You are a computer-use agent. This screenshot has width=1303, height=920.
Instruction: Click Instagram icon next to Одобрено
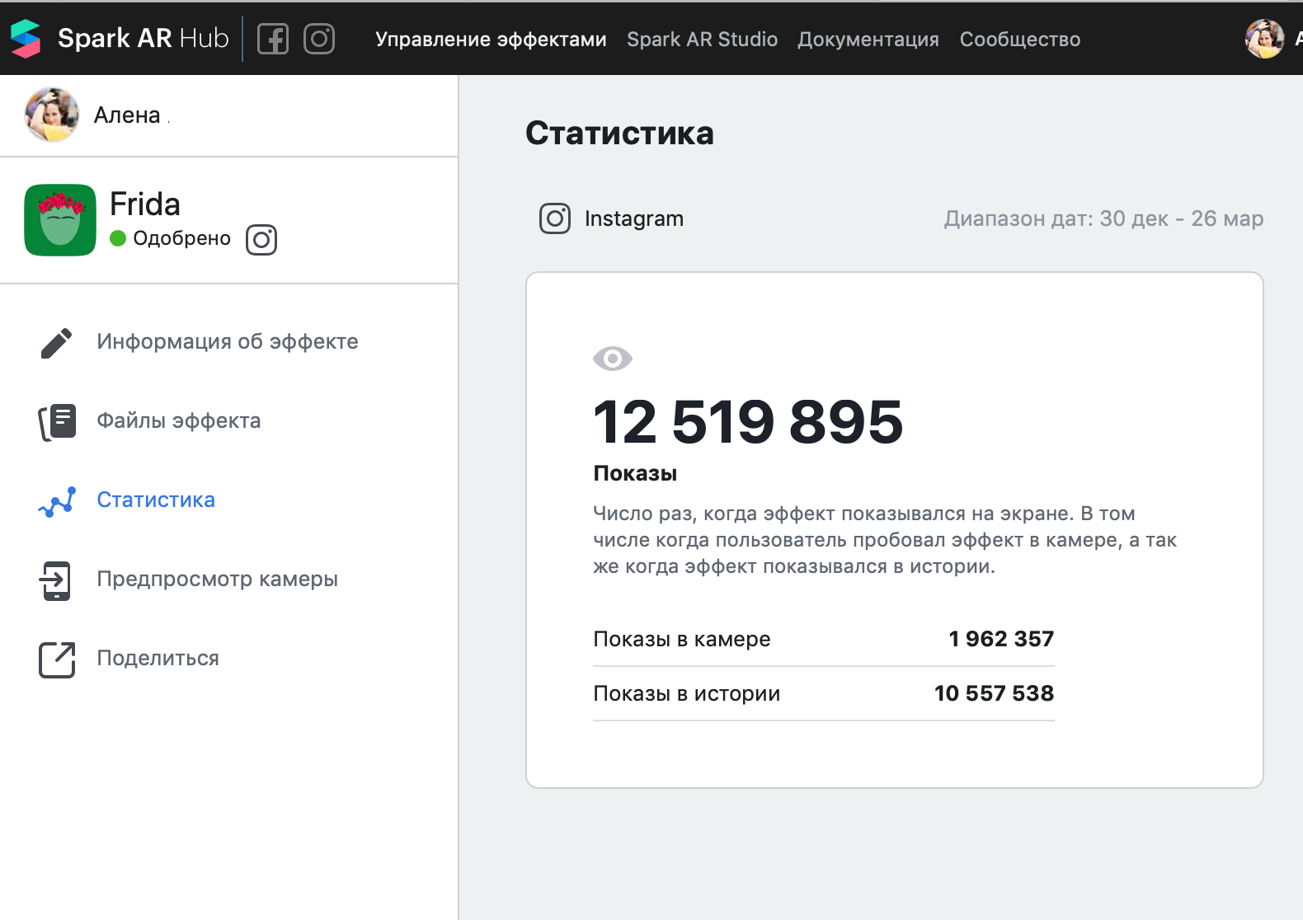pos(261,240)
